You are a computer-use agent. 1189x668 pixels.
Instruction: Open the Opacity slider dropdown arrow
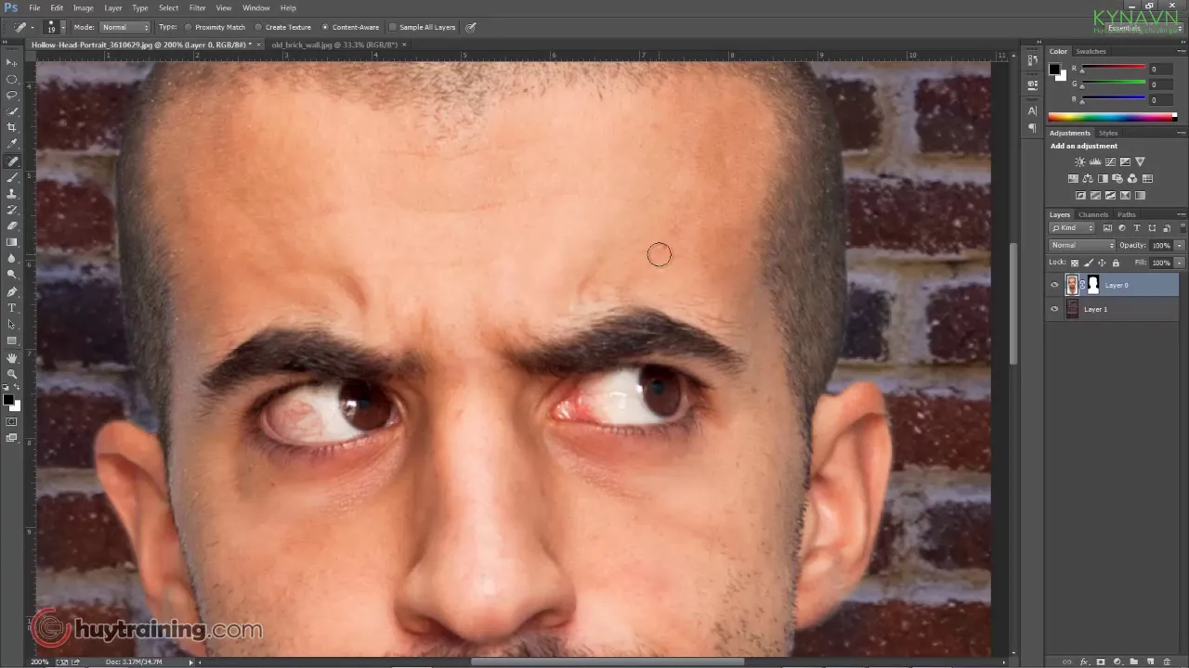pyautogui.click(x=1179, y=245)
